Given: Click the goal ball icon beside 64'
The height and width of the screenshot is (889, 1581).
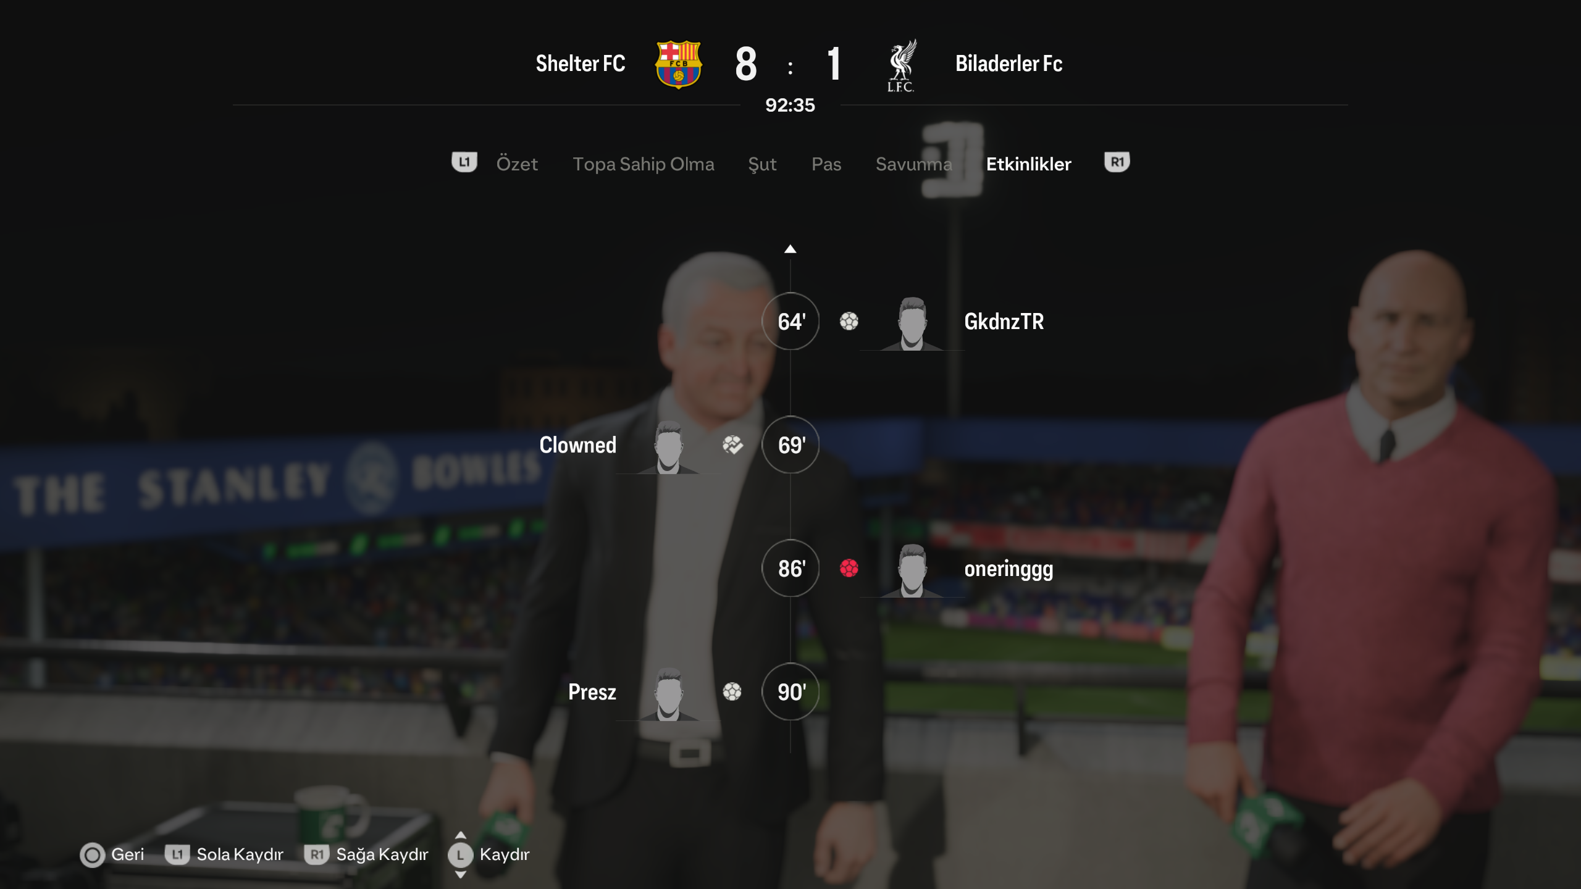Looking at the screenshot, I should [x=849, y=321].
